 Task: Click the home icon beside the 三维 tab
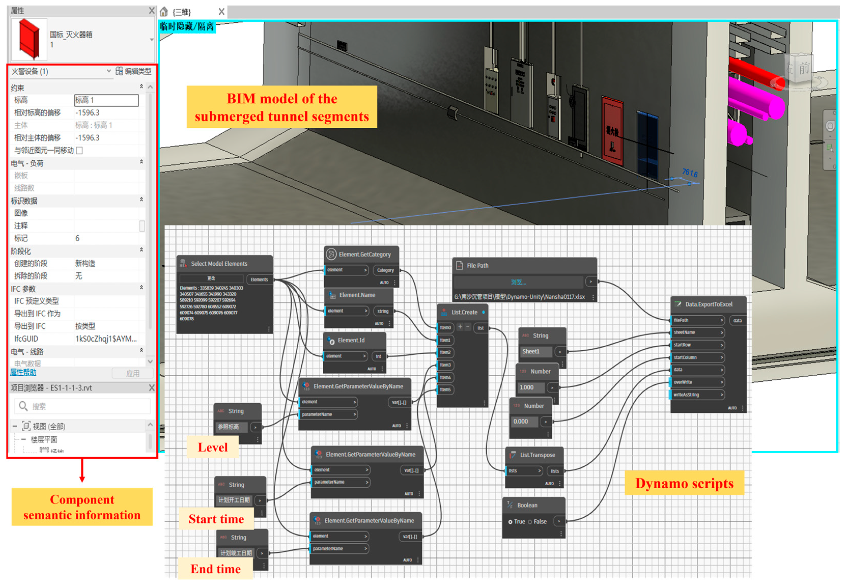(x=164, y=12)
